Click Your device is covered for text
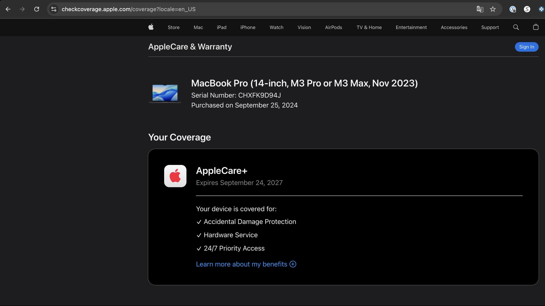This screenshot has height=306, width=545. 236,209
